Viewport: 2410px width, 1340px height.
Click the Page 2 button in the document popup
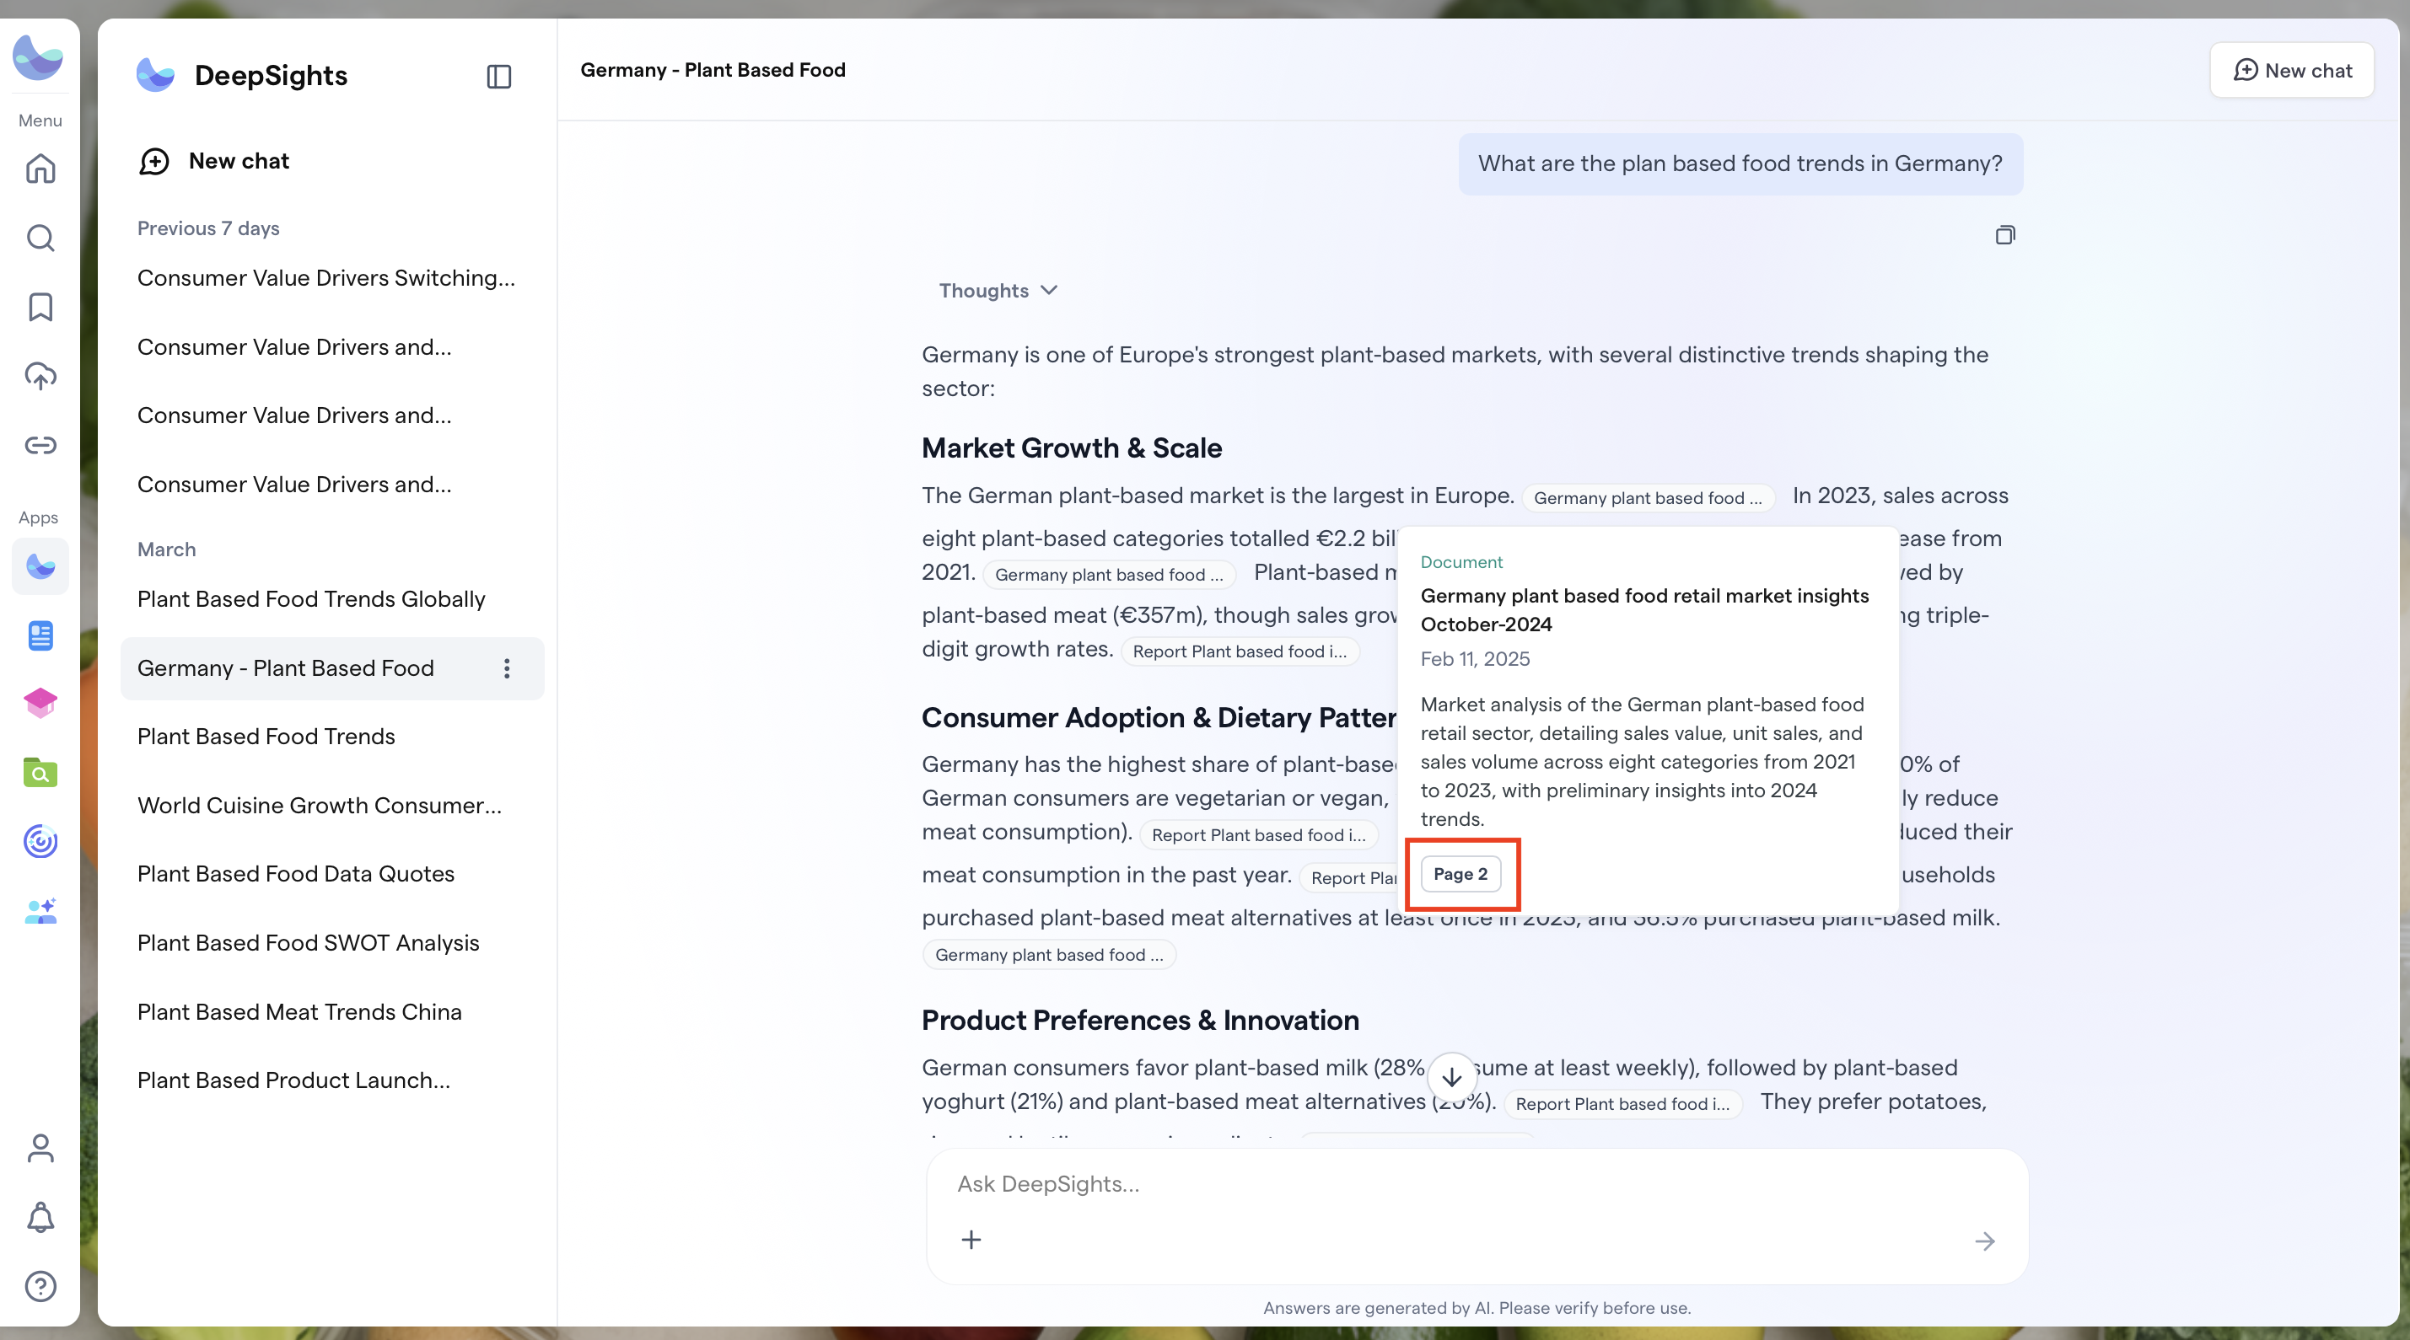point(1461,874)
